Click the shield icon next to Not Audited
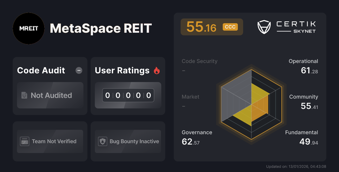The image size is (339, 172). [24, 95]
